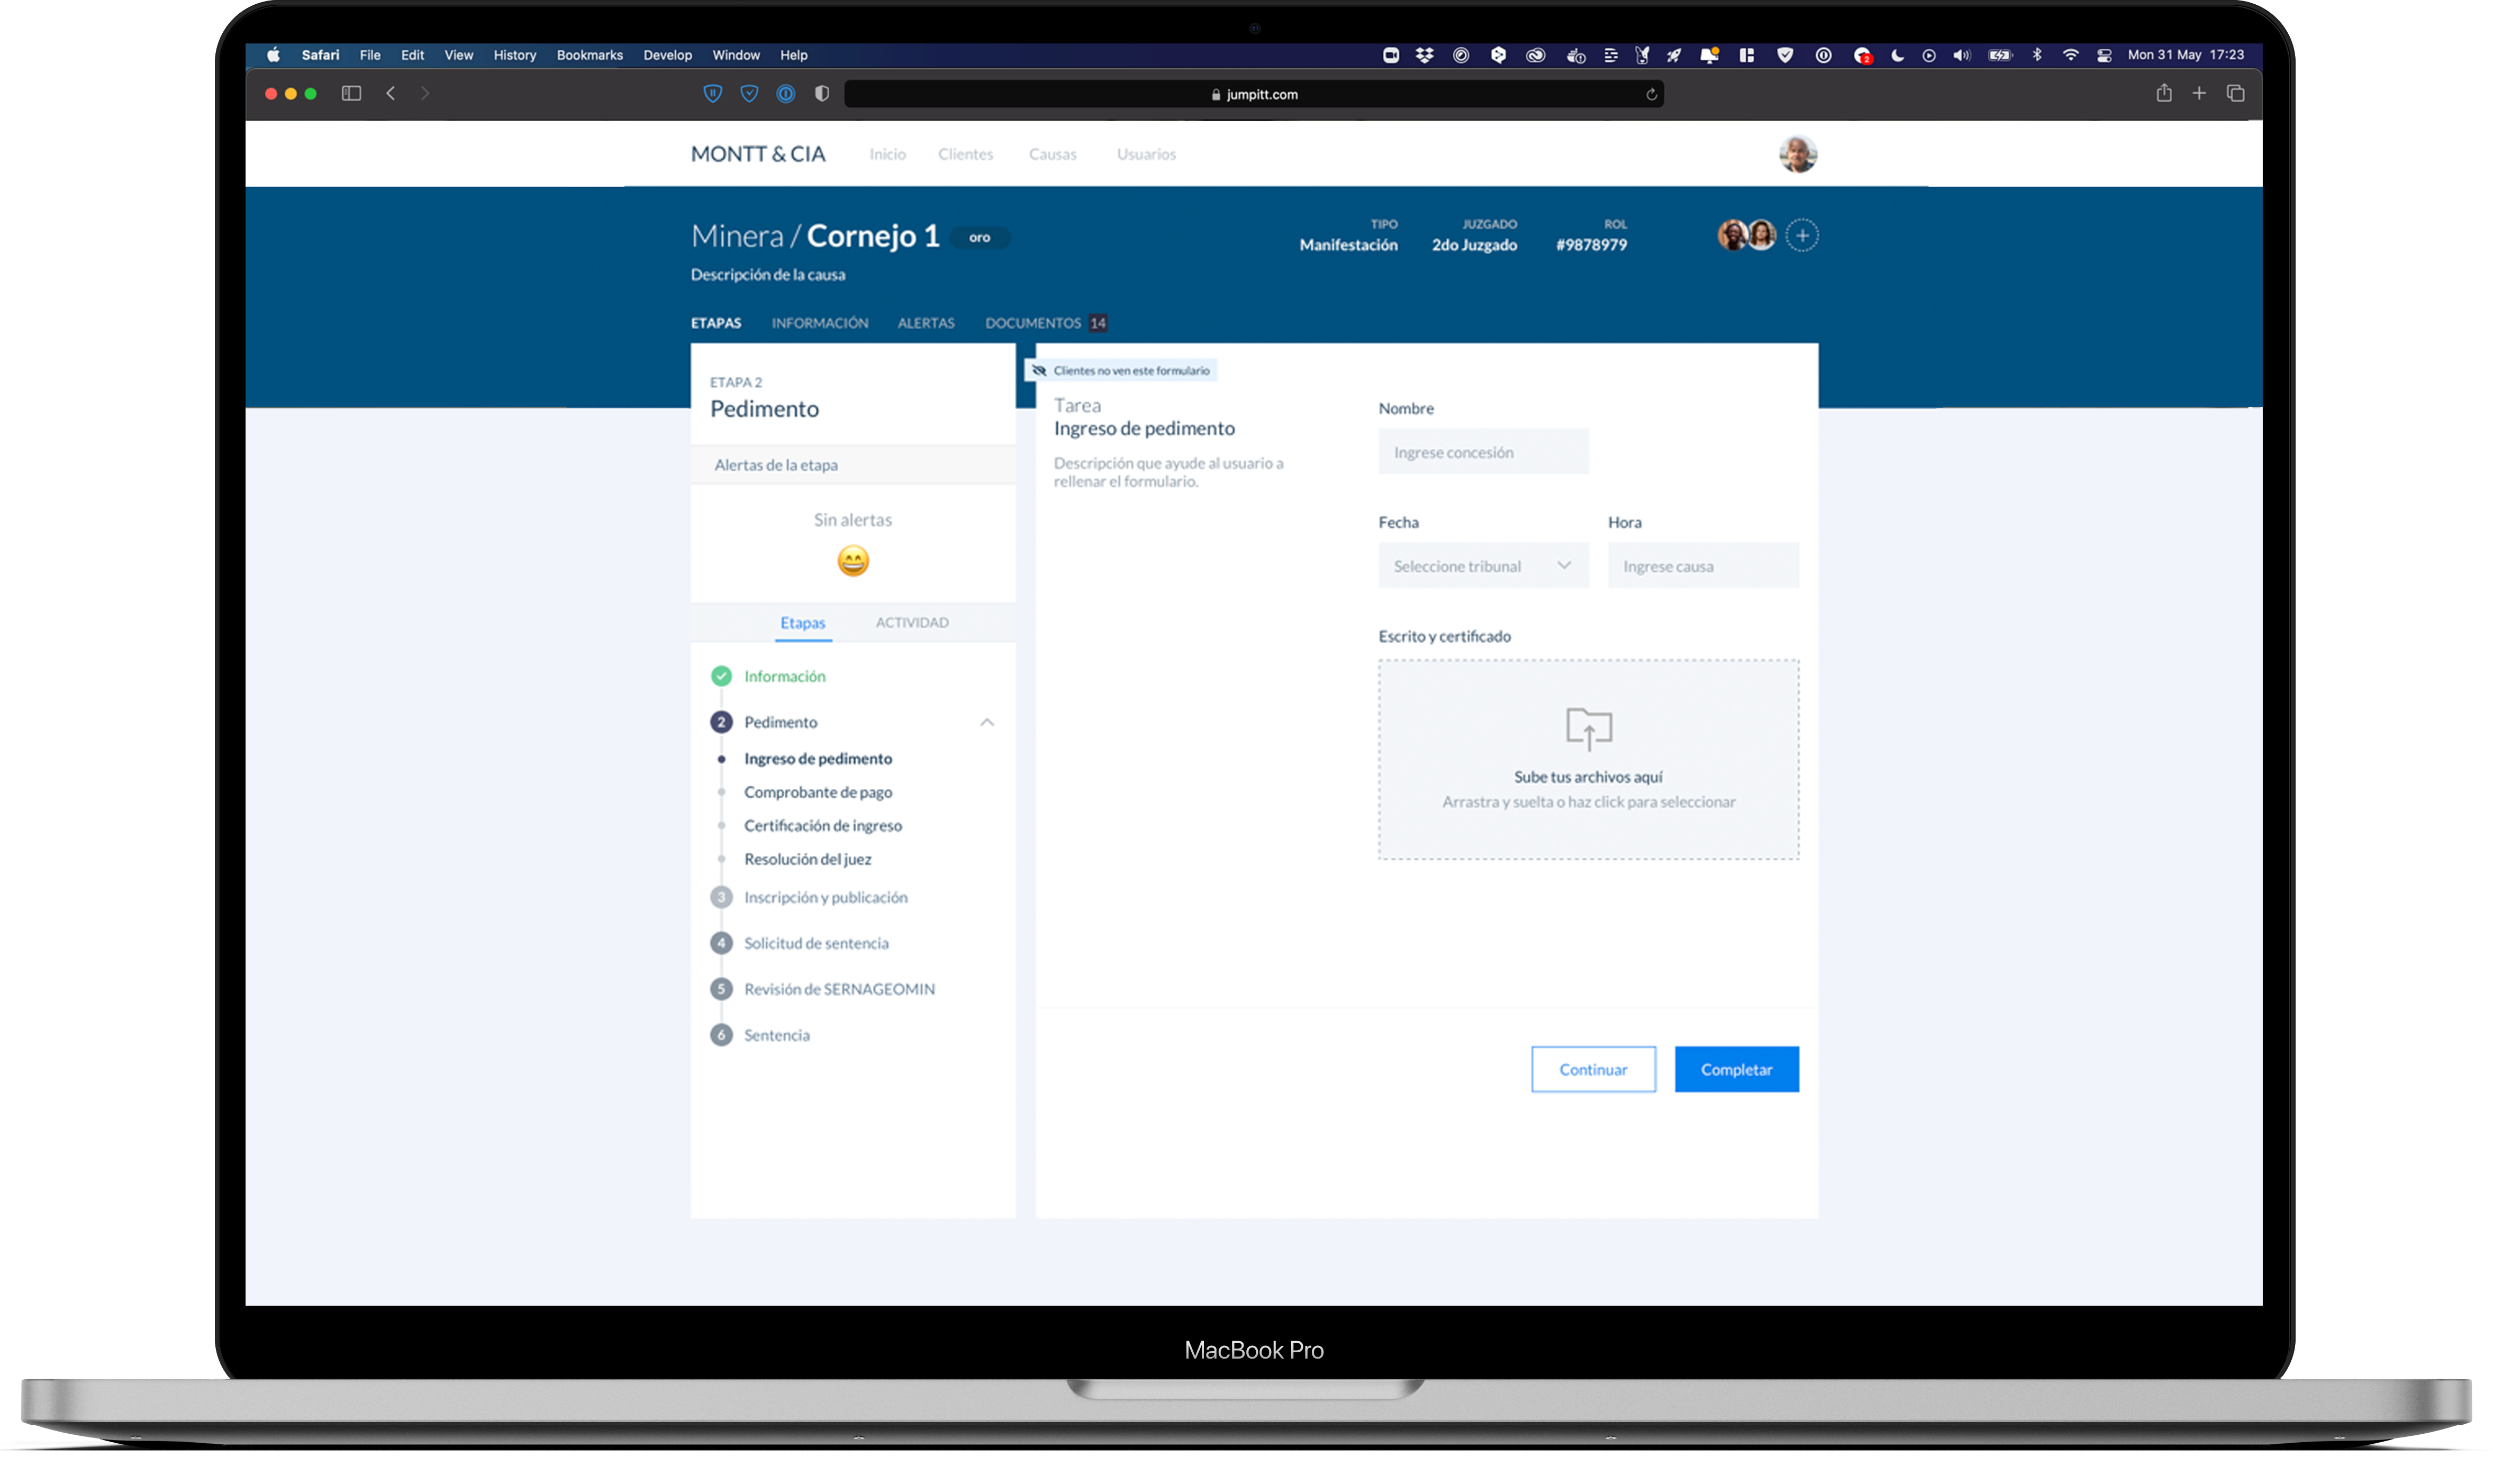Switch to the ETAPAS tab
The width and height of the screenshot is (2493, 1484).
(715, 323)
